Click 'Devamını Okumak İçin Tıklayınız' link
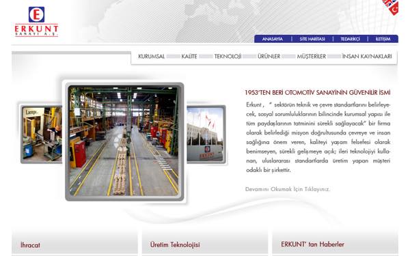 point(288,189)
